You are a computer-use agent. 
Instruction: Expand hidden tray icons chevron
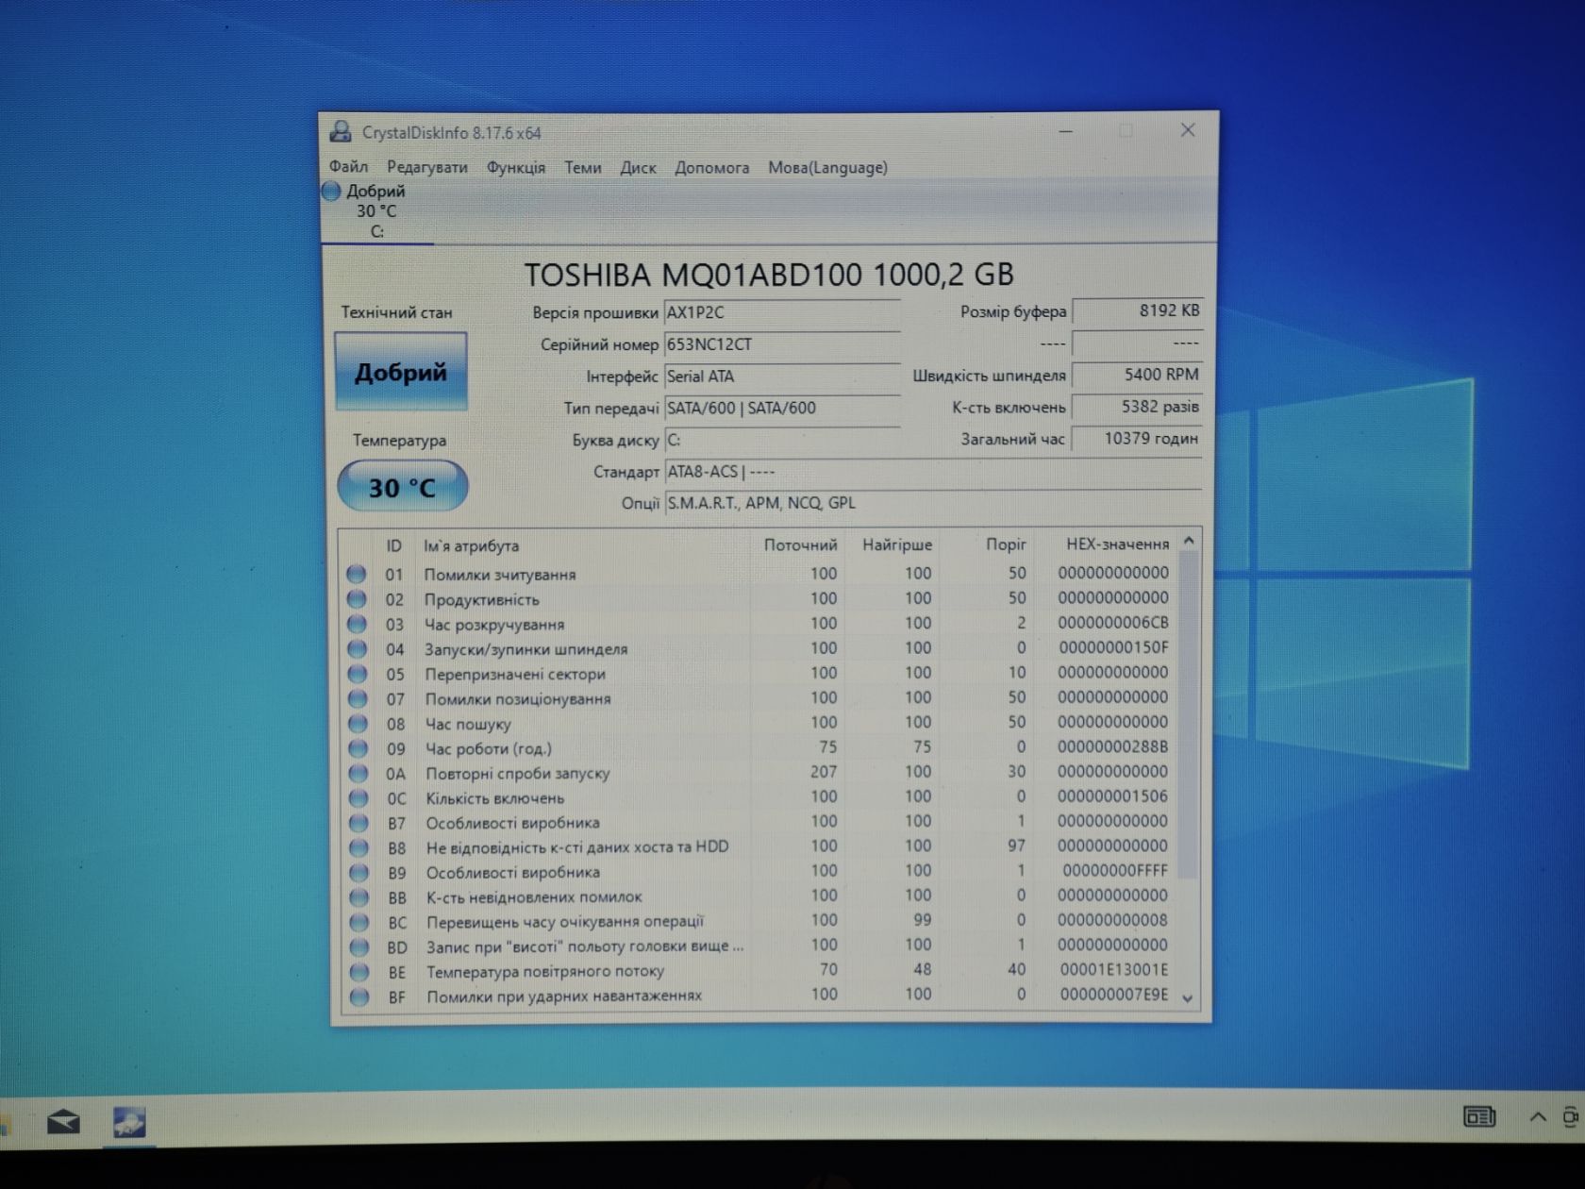[1538, 1117]
